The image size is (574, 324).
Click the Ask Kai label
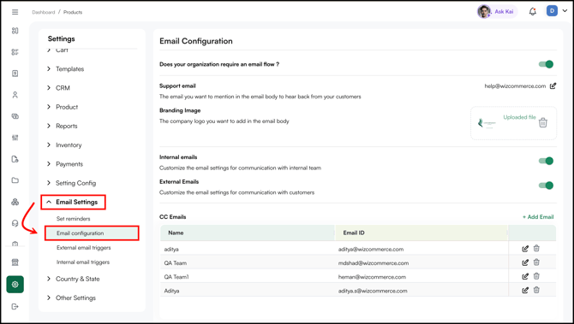pos(504,12)
